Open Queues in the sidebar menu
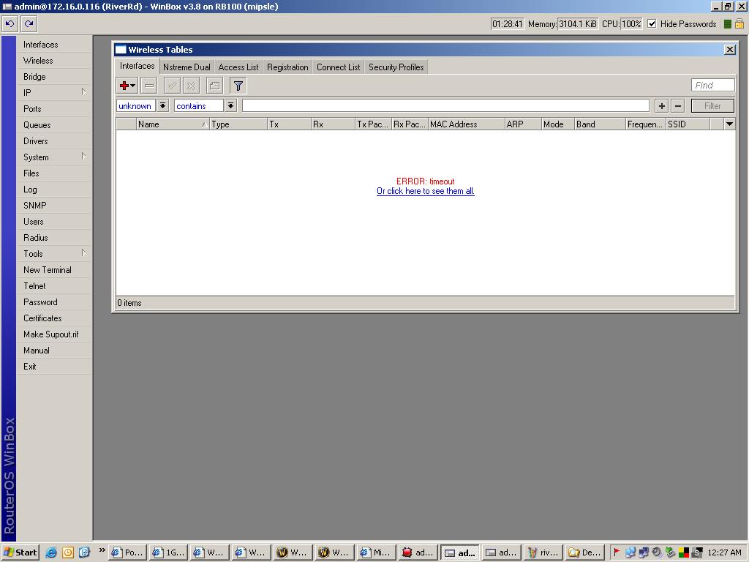Viewport: 749px width, 562px height. click(x=53, y=124)
